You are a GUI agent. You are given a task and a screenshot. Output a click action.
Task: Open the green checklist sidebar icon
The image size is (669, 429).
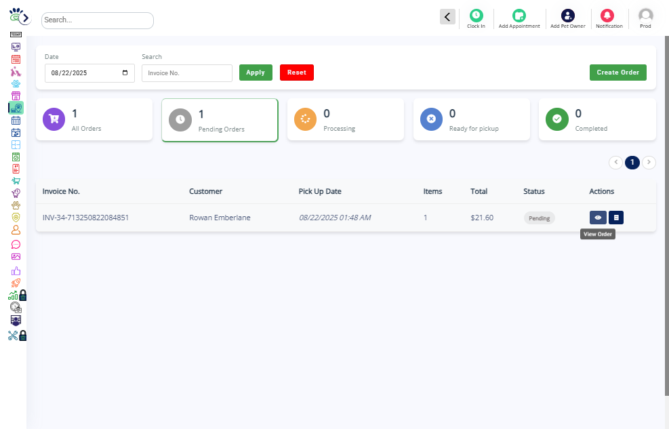(16, 157)
